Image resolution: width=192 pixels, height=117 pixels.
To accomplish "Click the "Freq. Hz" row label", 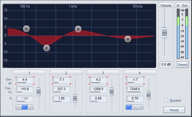I will 8,90.
